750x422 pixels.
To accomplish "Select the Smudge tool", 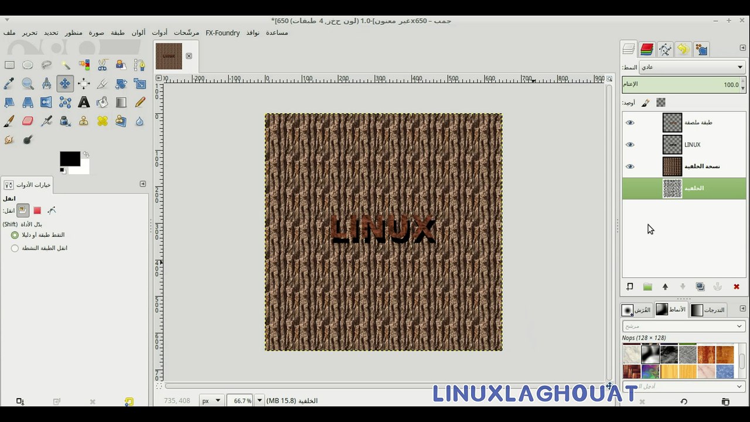I will pos(9,140).
